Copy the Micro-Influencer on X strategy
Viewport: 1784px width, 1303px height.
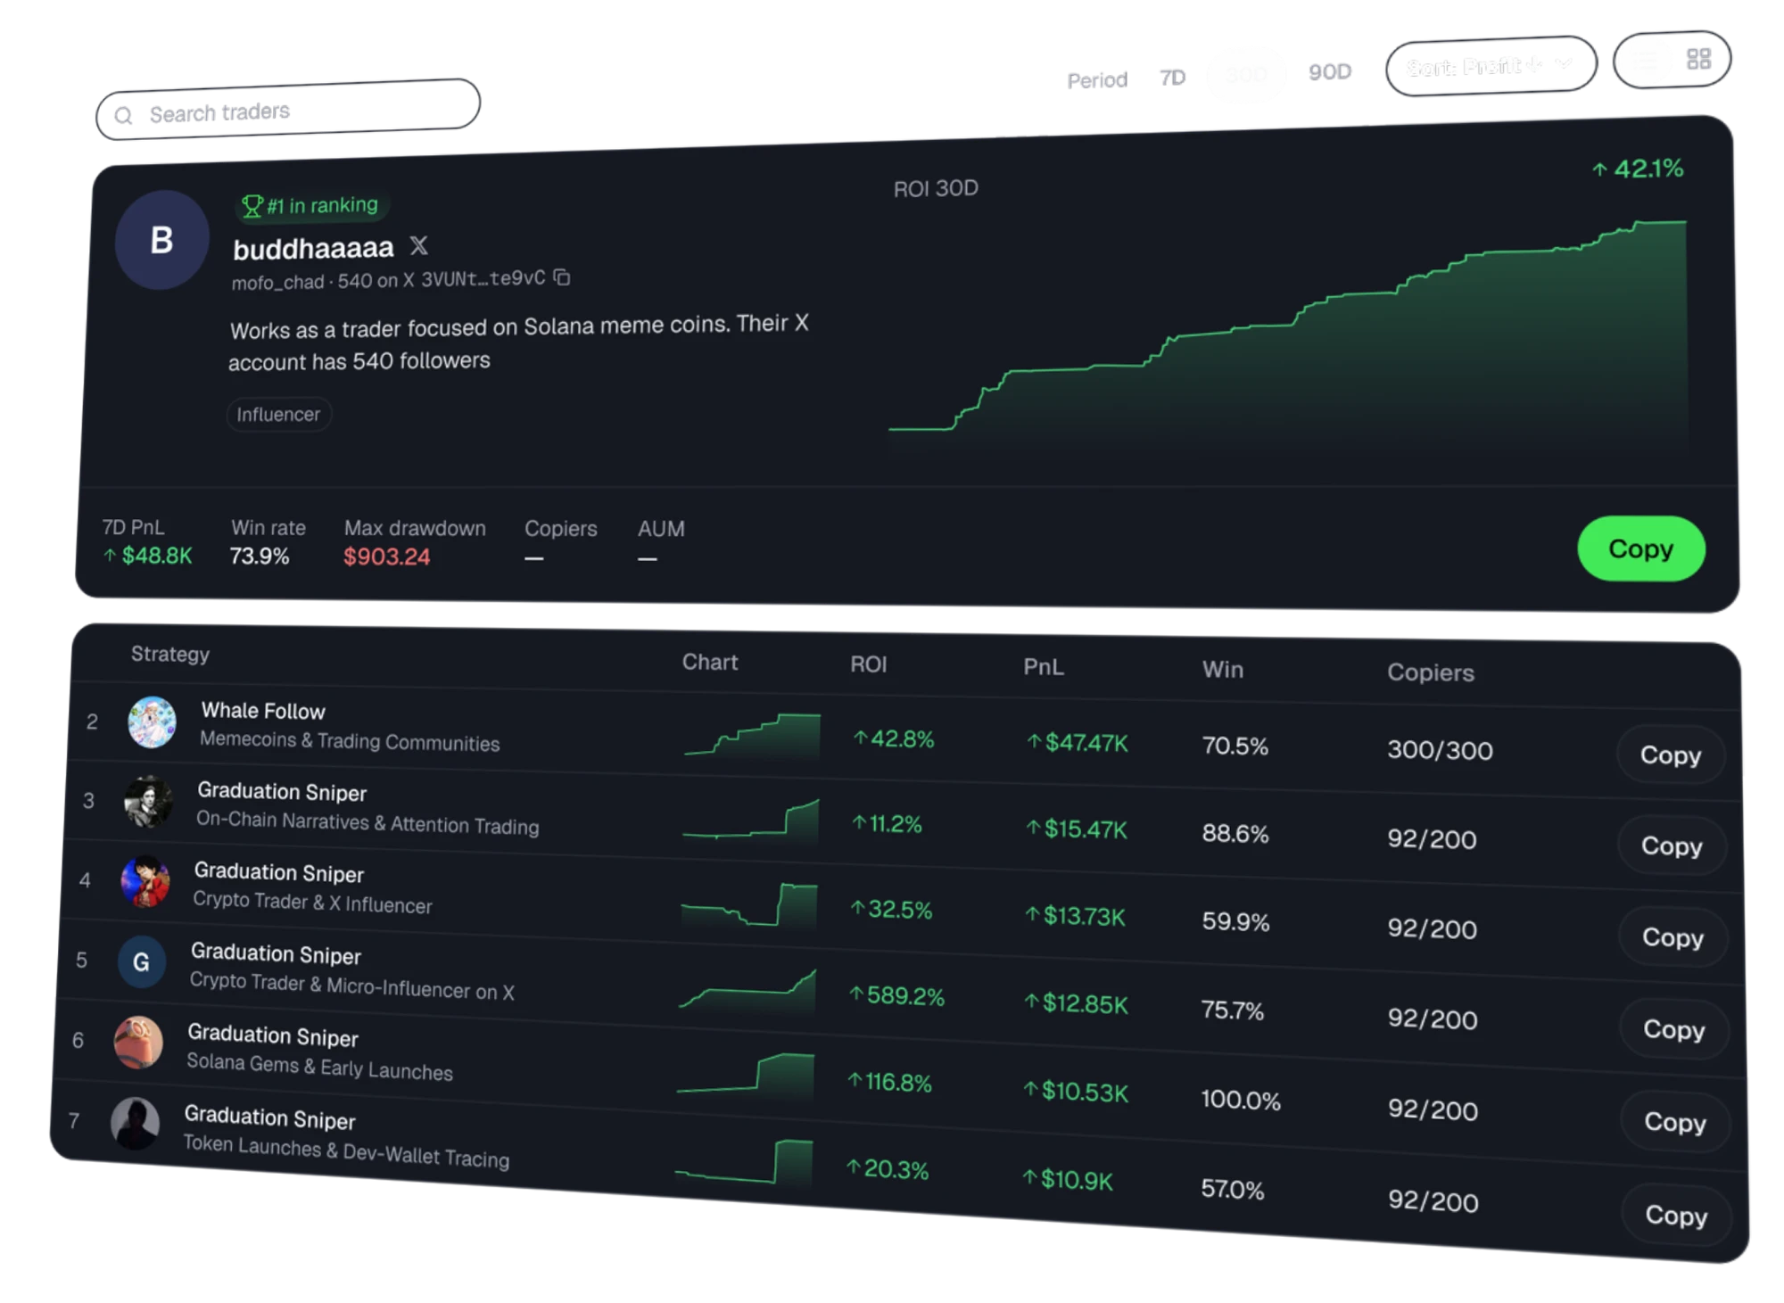click(1673, 1028)
